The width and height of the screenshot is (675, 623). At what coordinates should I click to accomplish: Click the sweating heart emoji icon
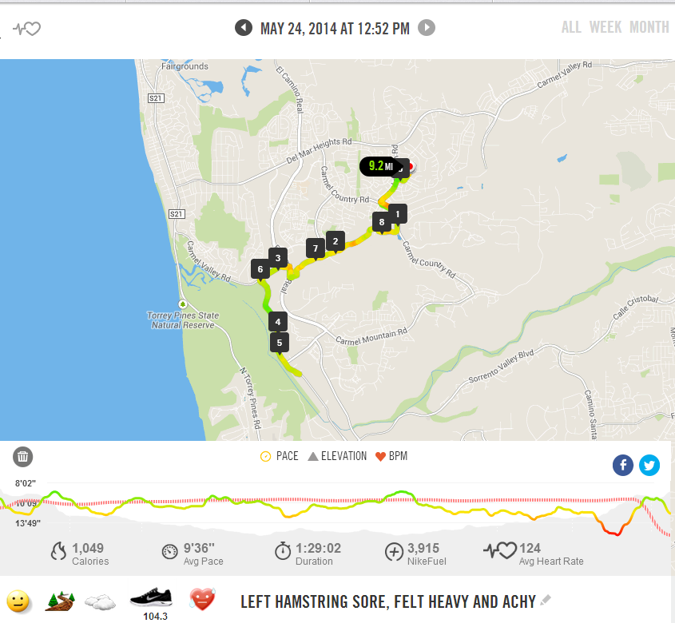point(202,599)
